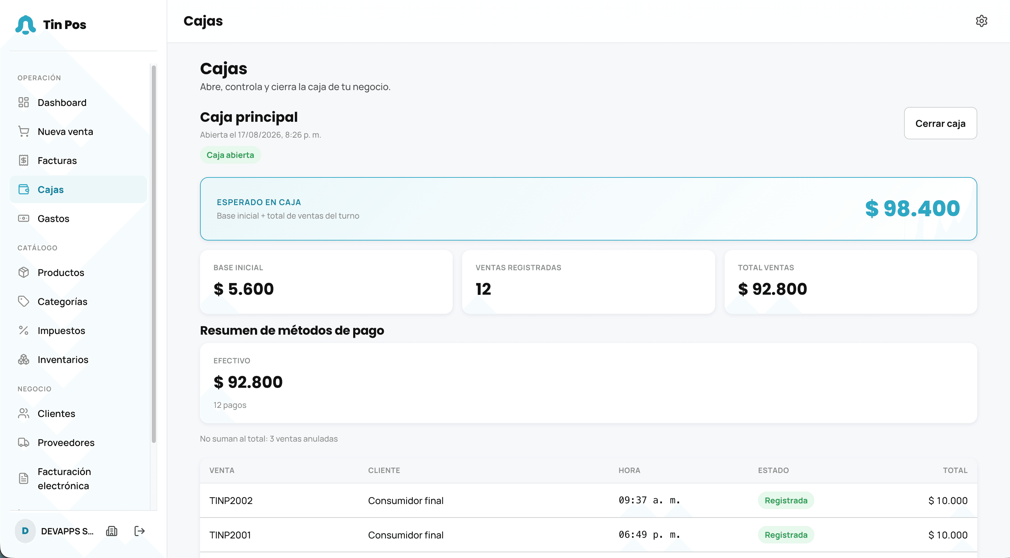Viewport: 1010px width, 558px height.
Task: Click the Inventarios boxes icon
Action: [24, 359]
